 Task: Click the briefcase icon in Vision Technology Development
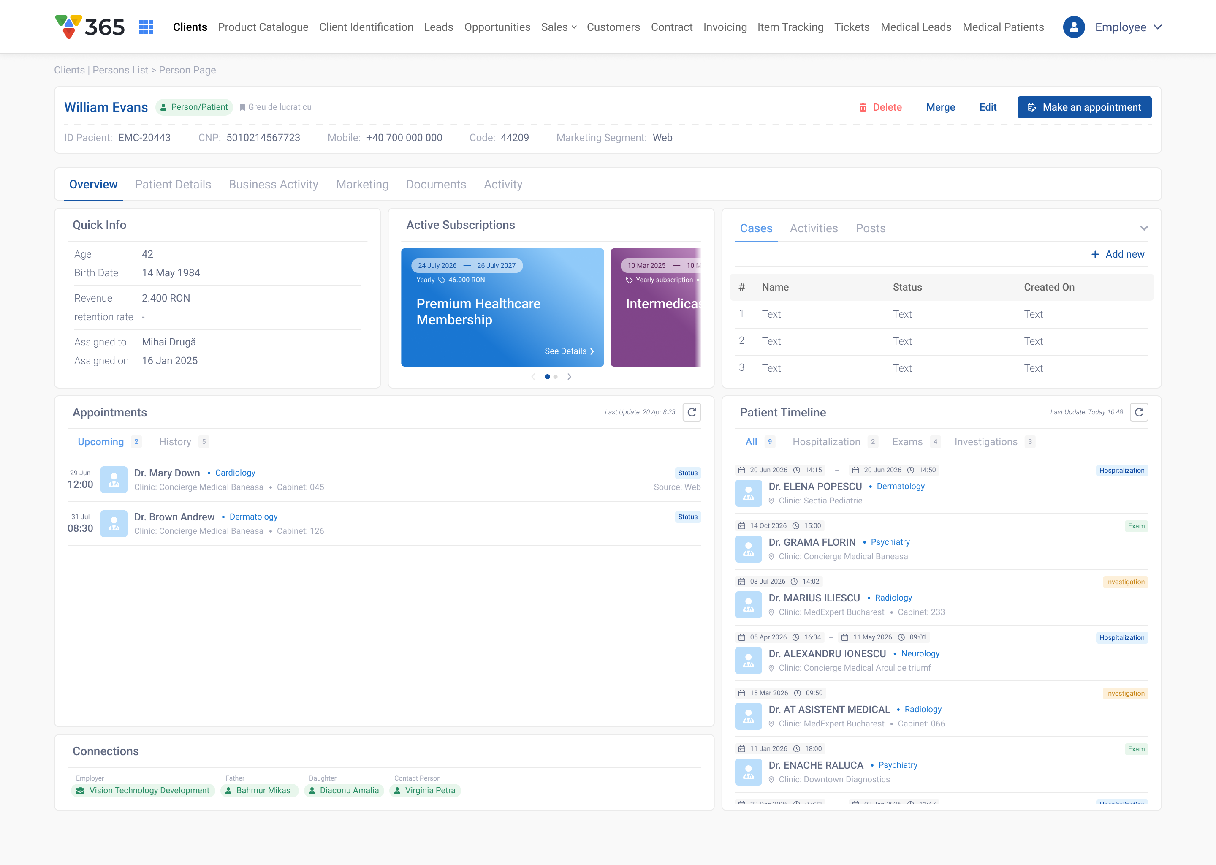[x=80, y=791]
